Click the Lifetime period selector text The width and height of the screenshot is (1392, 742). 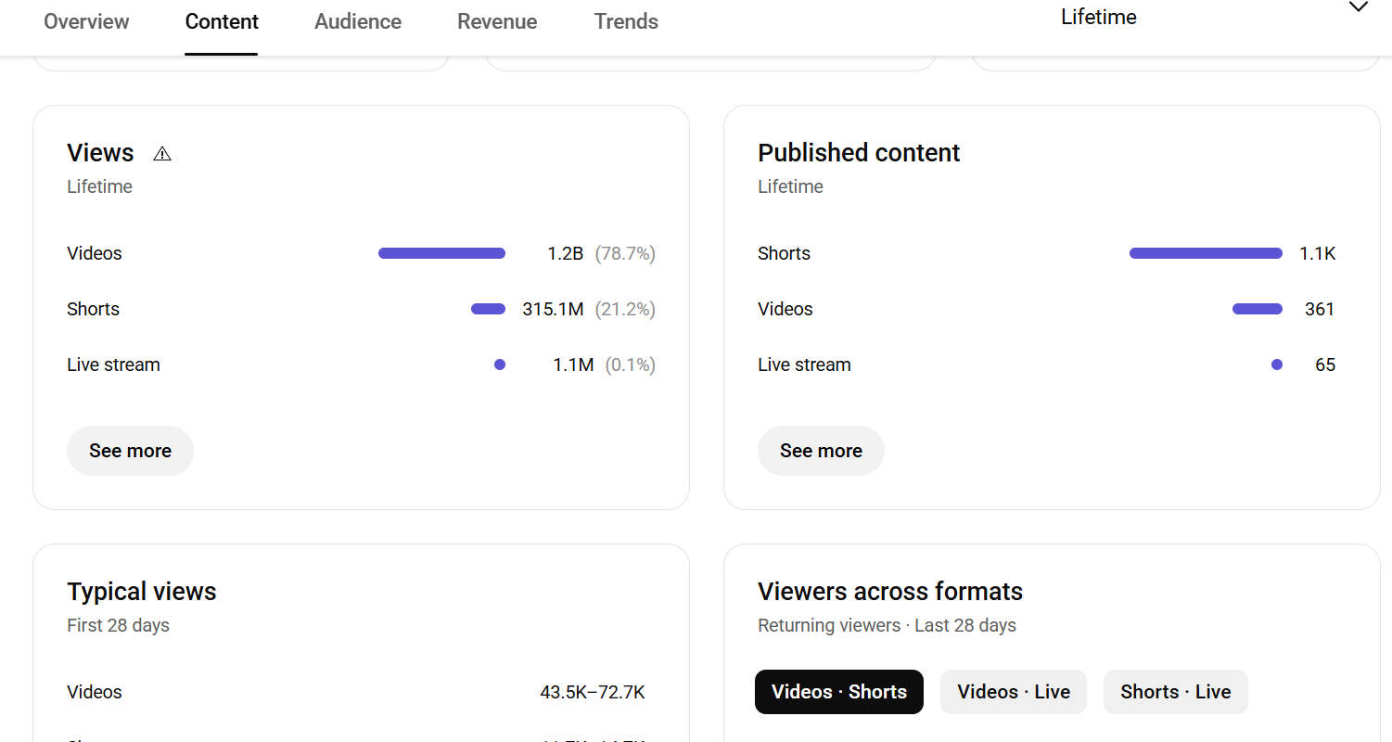click(1098, 17)
